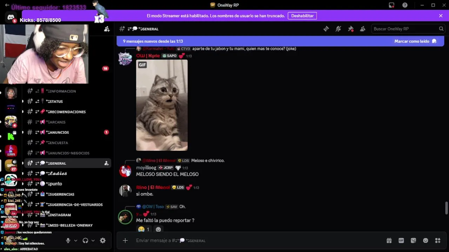Open the plus attachment menu
The height and width of the screenshot is (252, 449).
click(x=125, y=240)
